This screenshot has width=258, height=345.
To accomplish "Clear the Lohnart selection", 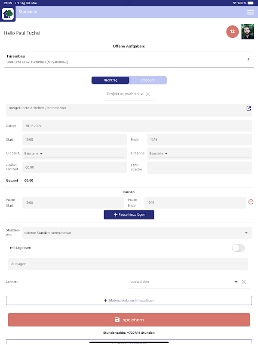I will coord(243,282).
